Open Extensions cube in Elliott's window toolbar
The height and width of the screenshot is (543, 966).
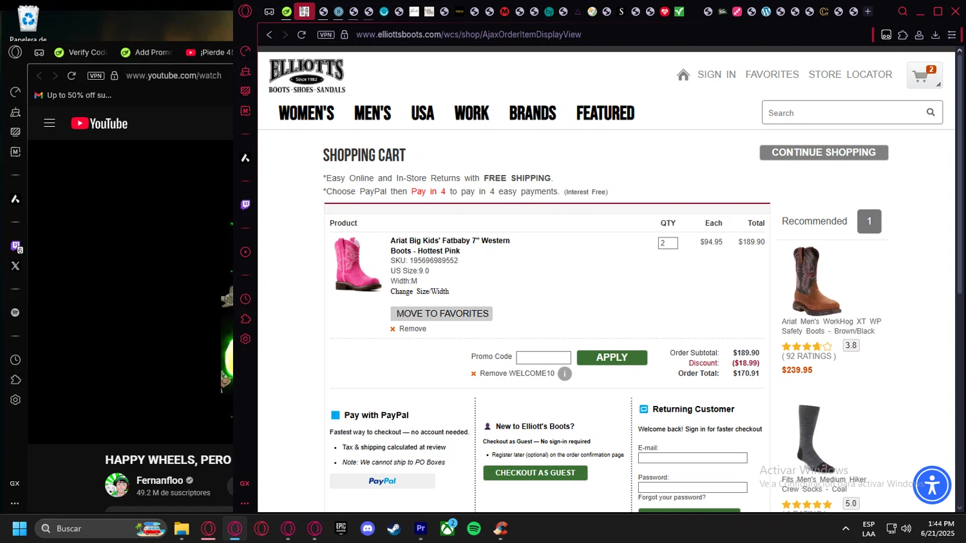pos(903,35)
